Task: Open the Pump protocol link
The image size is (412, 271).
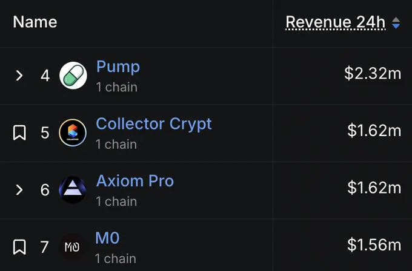Action: (x=118, y=67)
